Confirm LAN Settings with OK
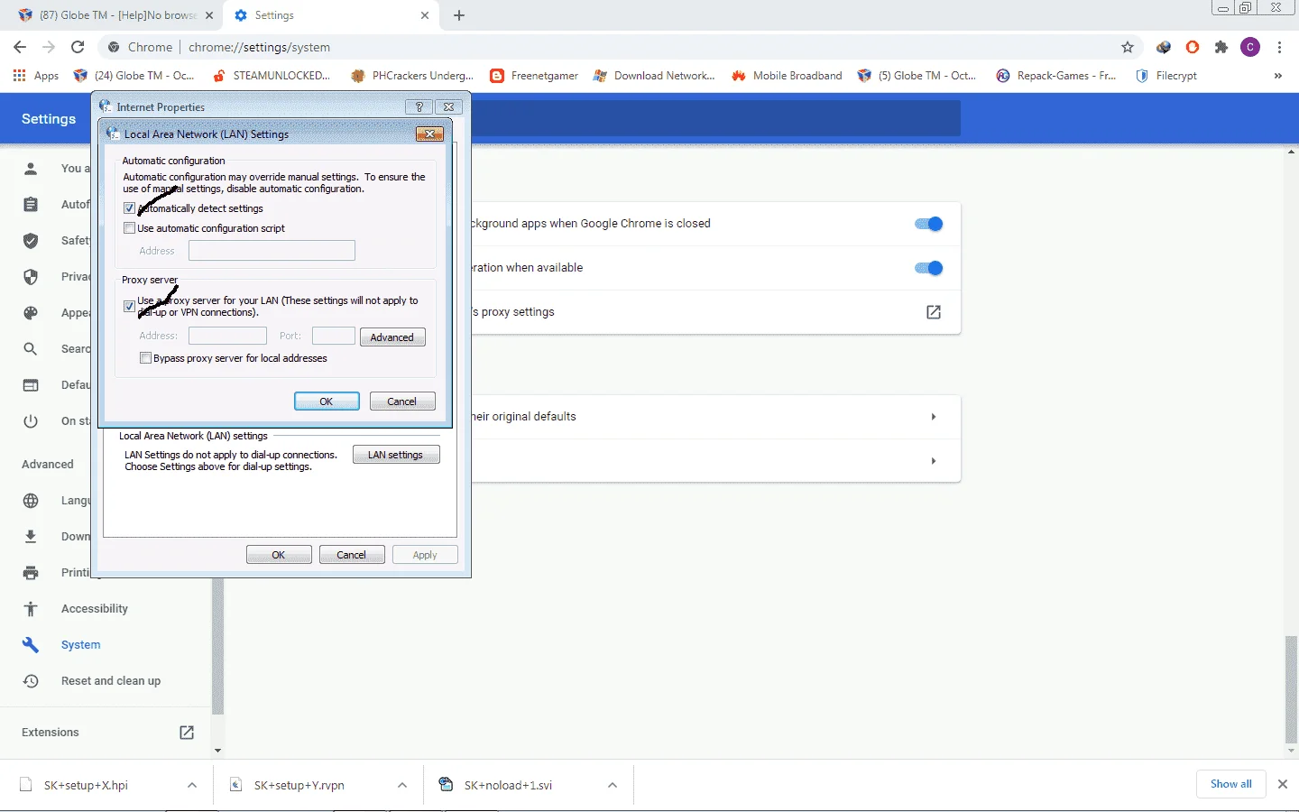The height and width of the screenshot is (812, 1299). pyautogui.click(x=327, y=401)
